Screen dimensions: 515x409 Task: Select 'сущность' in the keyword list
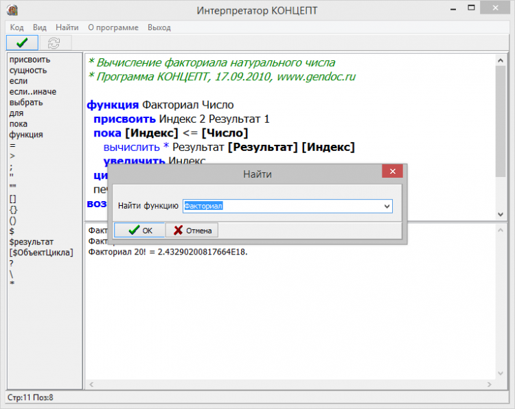coord(28,70)
